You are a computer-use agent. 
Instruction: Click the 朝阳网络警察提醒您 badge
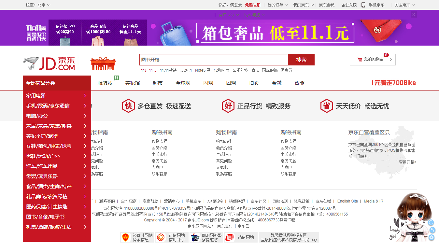coord(206,237)
